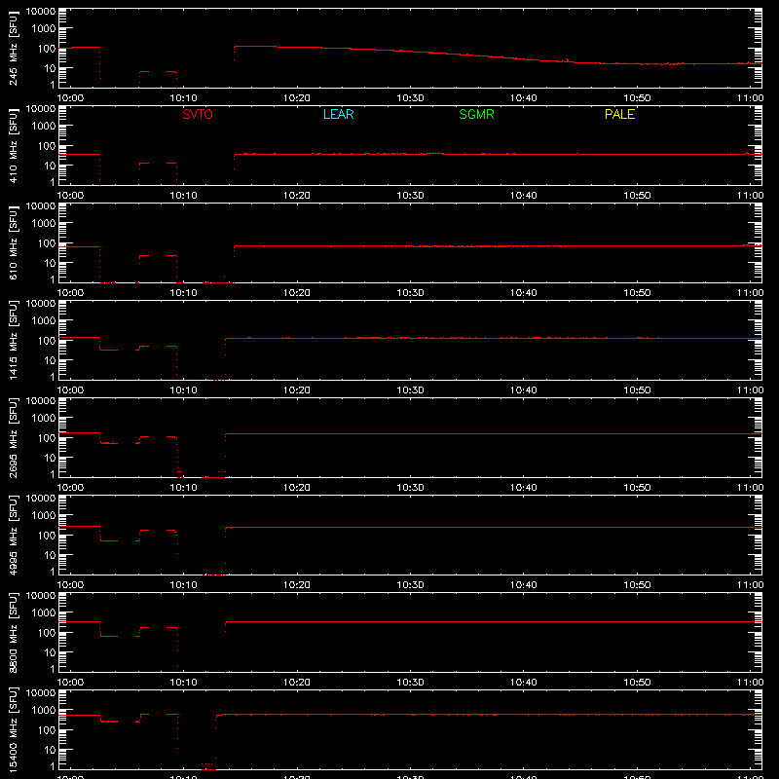Click the 10:30 time label of the 1415 MHz plot
The height and width of the screenshot is (779, 779).
[x=410, y=390]
